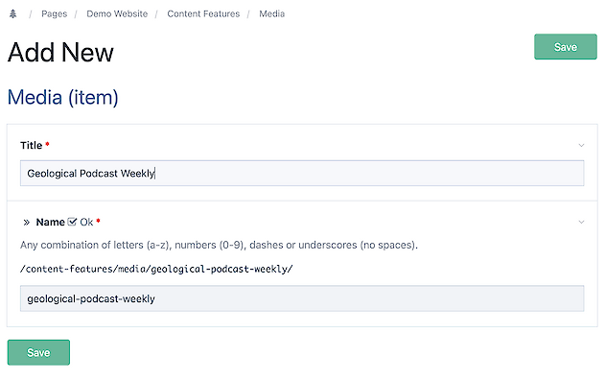
Task: Open the Content Features breadcrumb
Action: coord(203,13)
